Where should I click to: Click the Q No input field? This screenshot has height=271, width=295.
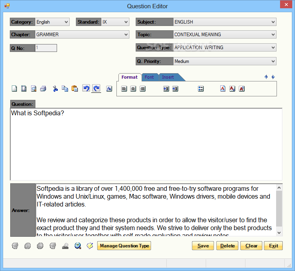46,48
